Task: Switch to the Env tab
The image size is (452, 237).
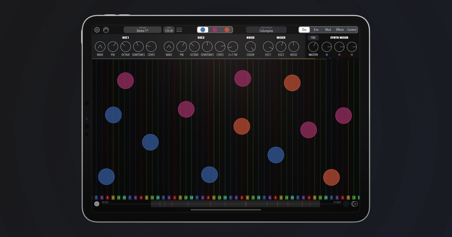Action: pos(316,30)
